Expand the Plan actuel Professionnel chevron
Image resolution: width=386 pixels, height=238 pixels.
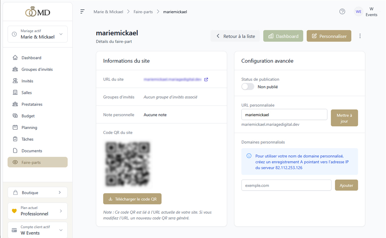click(x=61, y=211)
